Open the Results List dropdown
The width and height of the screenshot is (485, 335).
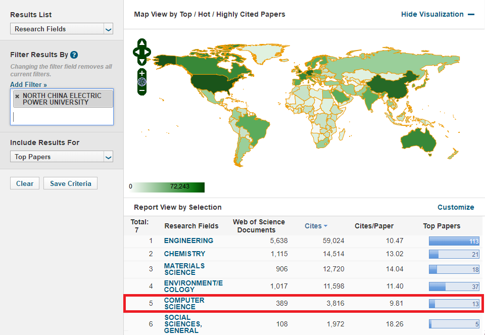click(x=62, y=29)
